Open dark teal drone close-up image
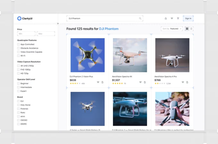 pyautogui.click(x=130, y=109)
